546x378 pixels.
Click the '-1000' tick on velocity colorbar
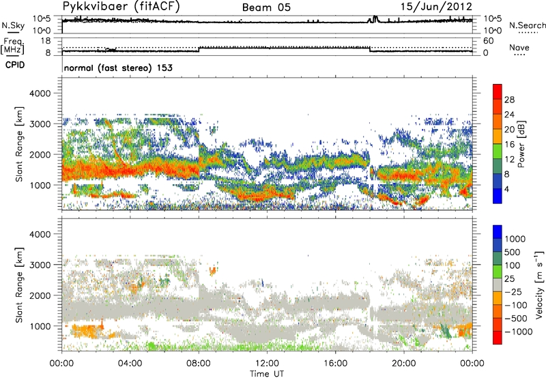coord(519,332)
